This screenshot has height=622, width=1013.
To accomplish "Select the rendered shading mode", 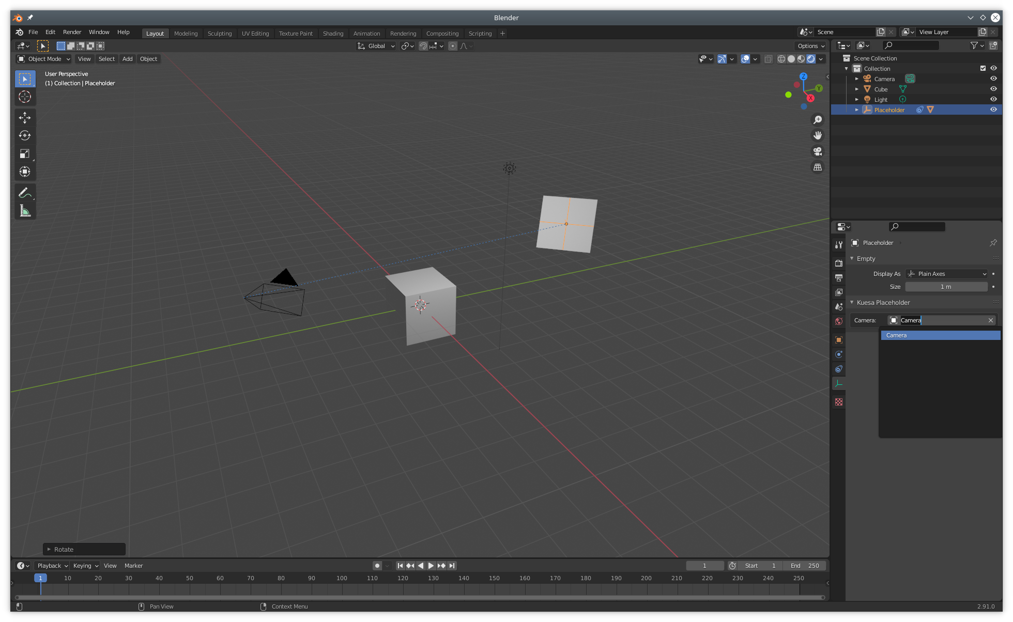I will [811, 59].
